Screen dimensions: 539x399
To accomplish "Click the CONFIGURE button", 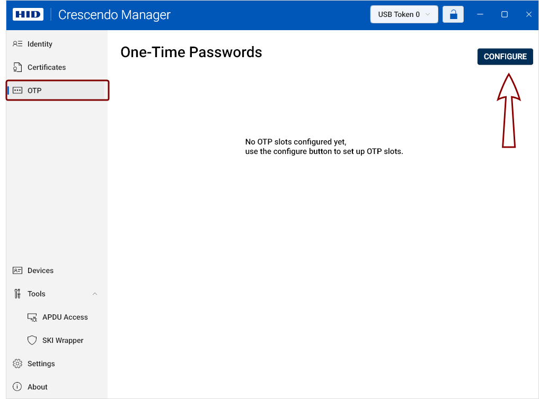I will click(x=505, y=57).
